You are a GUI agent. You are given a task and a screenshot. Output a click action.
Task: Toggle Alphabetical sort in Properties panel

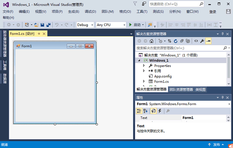point(146,111)
